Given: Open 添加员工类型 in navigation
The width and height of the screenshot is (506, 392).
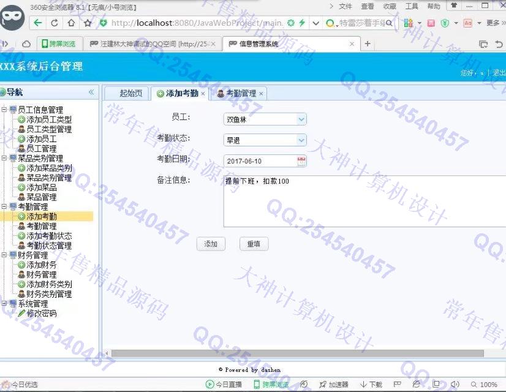Looking at the screenshot, I should [49, 119].
